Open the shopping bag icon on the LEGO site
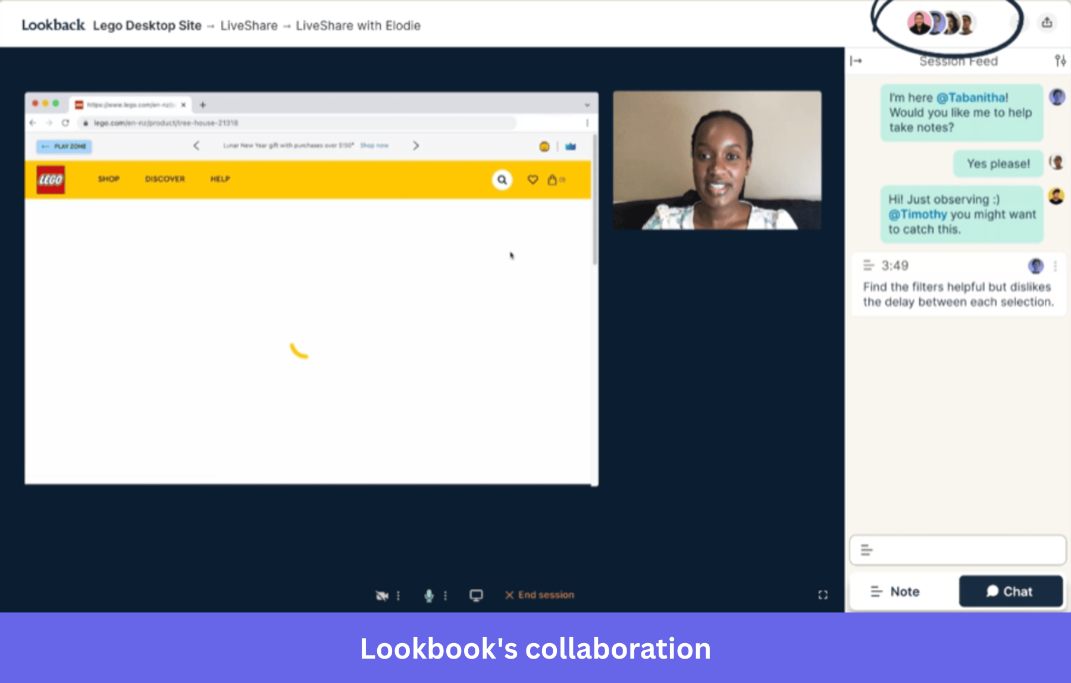 click(x=552, y=180)
